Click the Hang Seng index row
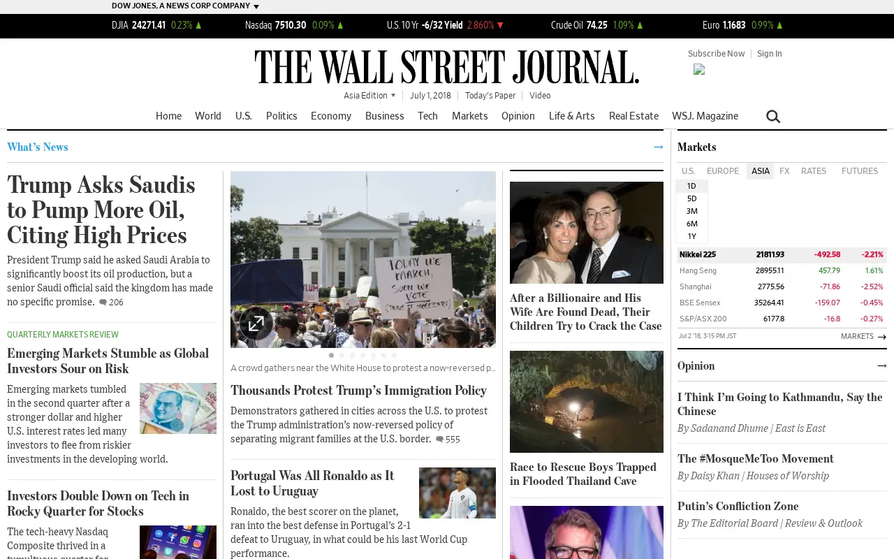The height and width of the screenshot is (559, 894). 782,270
